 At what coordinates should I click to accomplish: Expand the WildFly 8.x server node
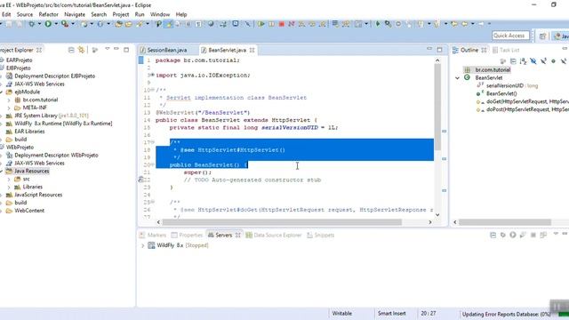(142, 245)
